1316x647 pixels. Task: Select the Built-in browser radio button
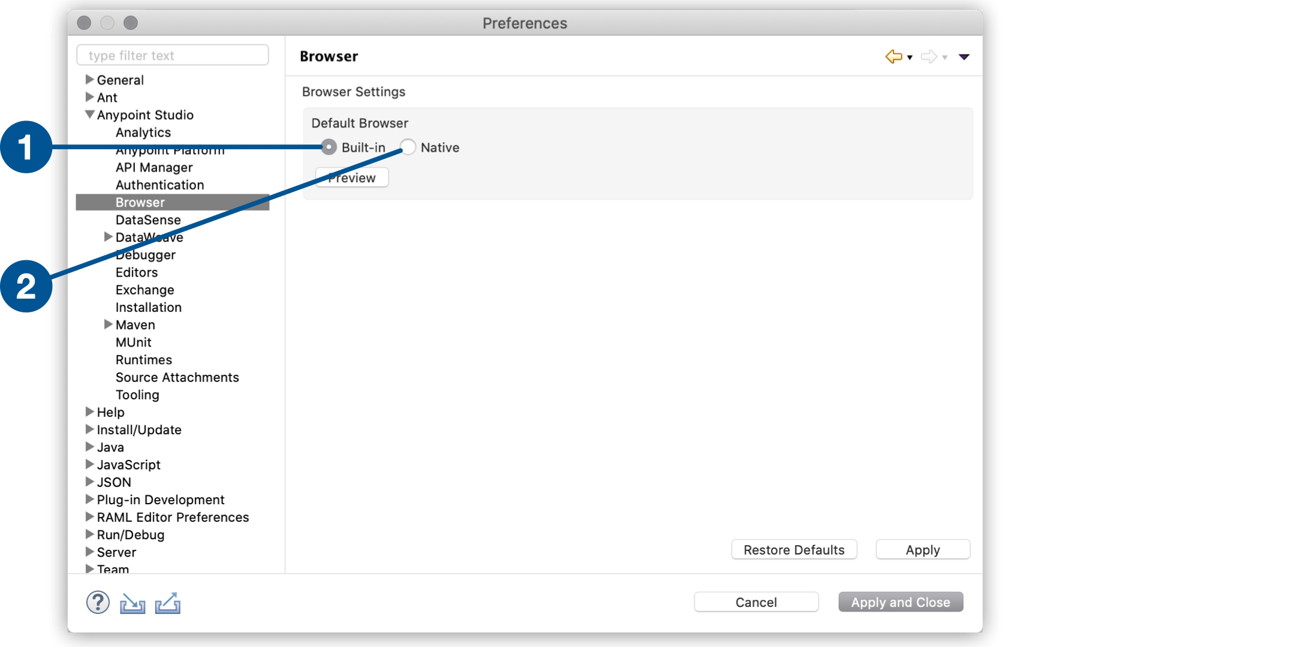coord(329,147)
